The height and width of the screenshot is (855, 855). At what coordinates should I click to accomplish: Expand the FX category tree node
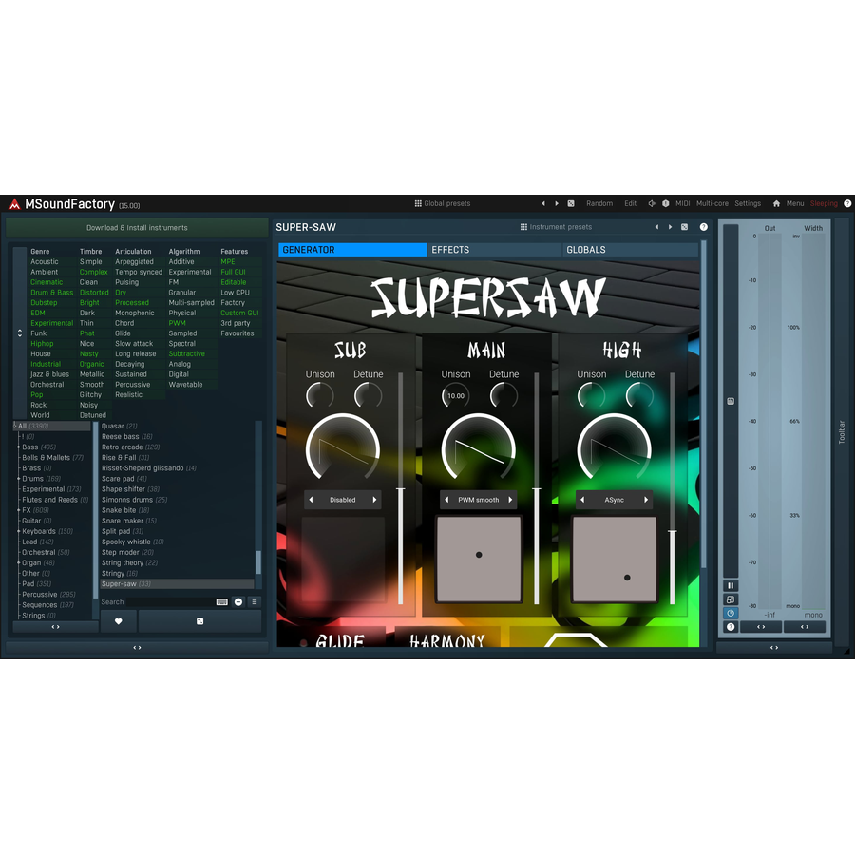click(x=19, y=510)
